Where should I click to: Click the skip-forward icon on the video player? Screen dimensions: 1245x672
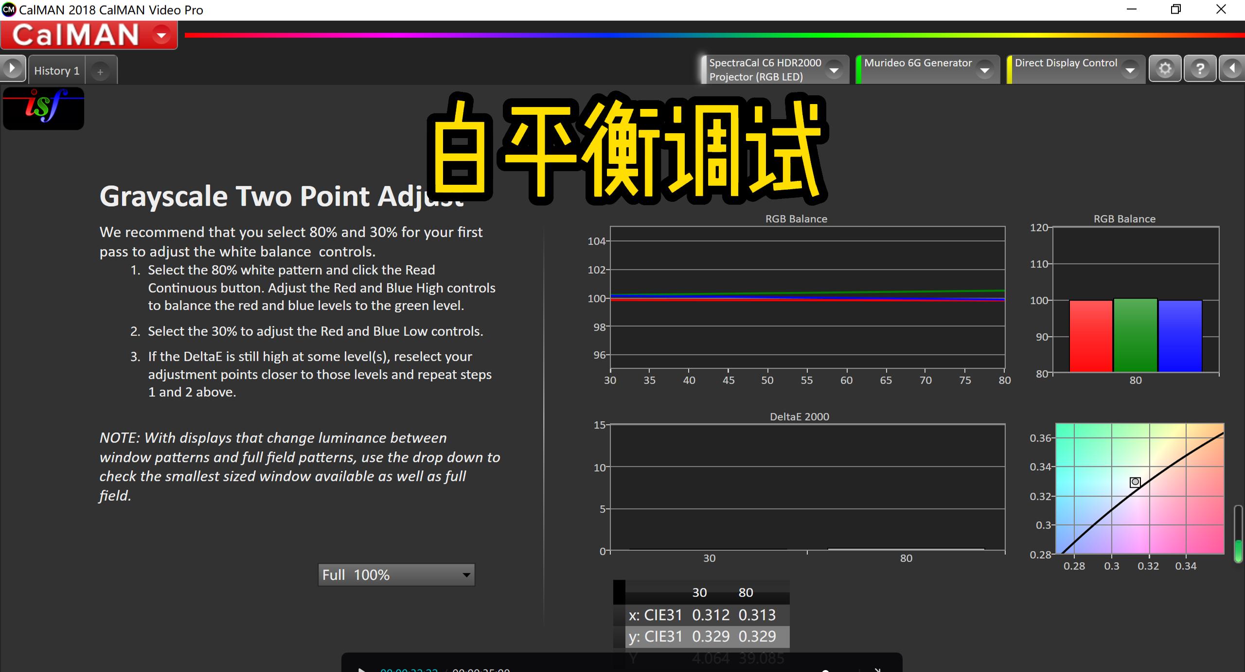(878, 669)
